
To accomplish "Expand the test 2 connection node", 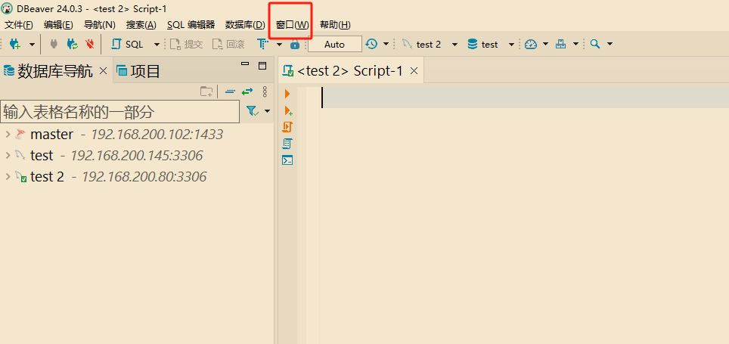I will click(x=8, y=177).
